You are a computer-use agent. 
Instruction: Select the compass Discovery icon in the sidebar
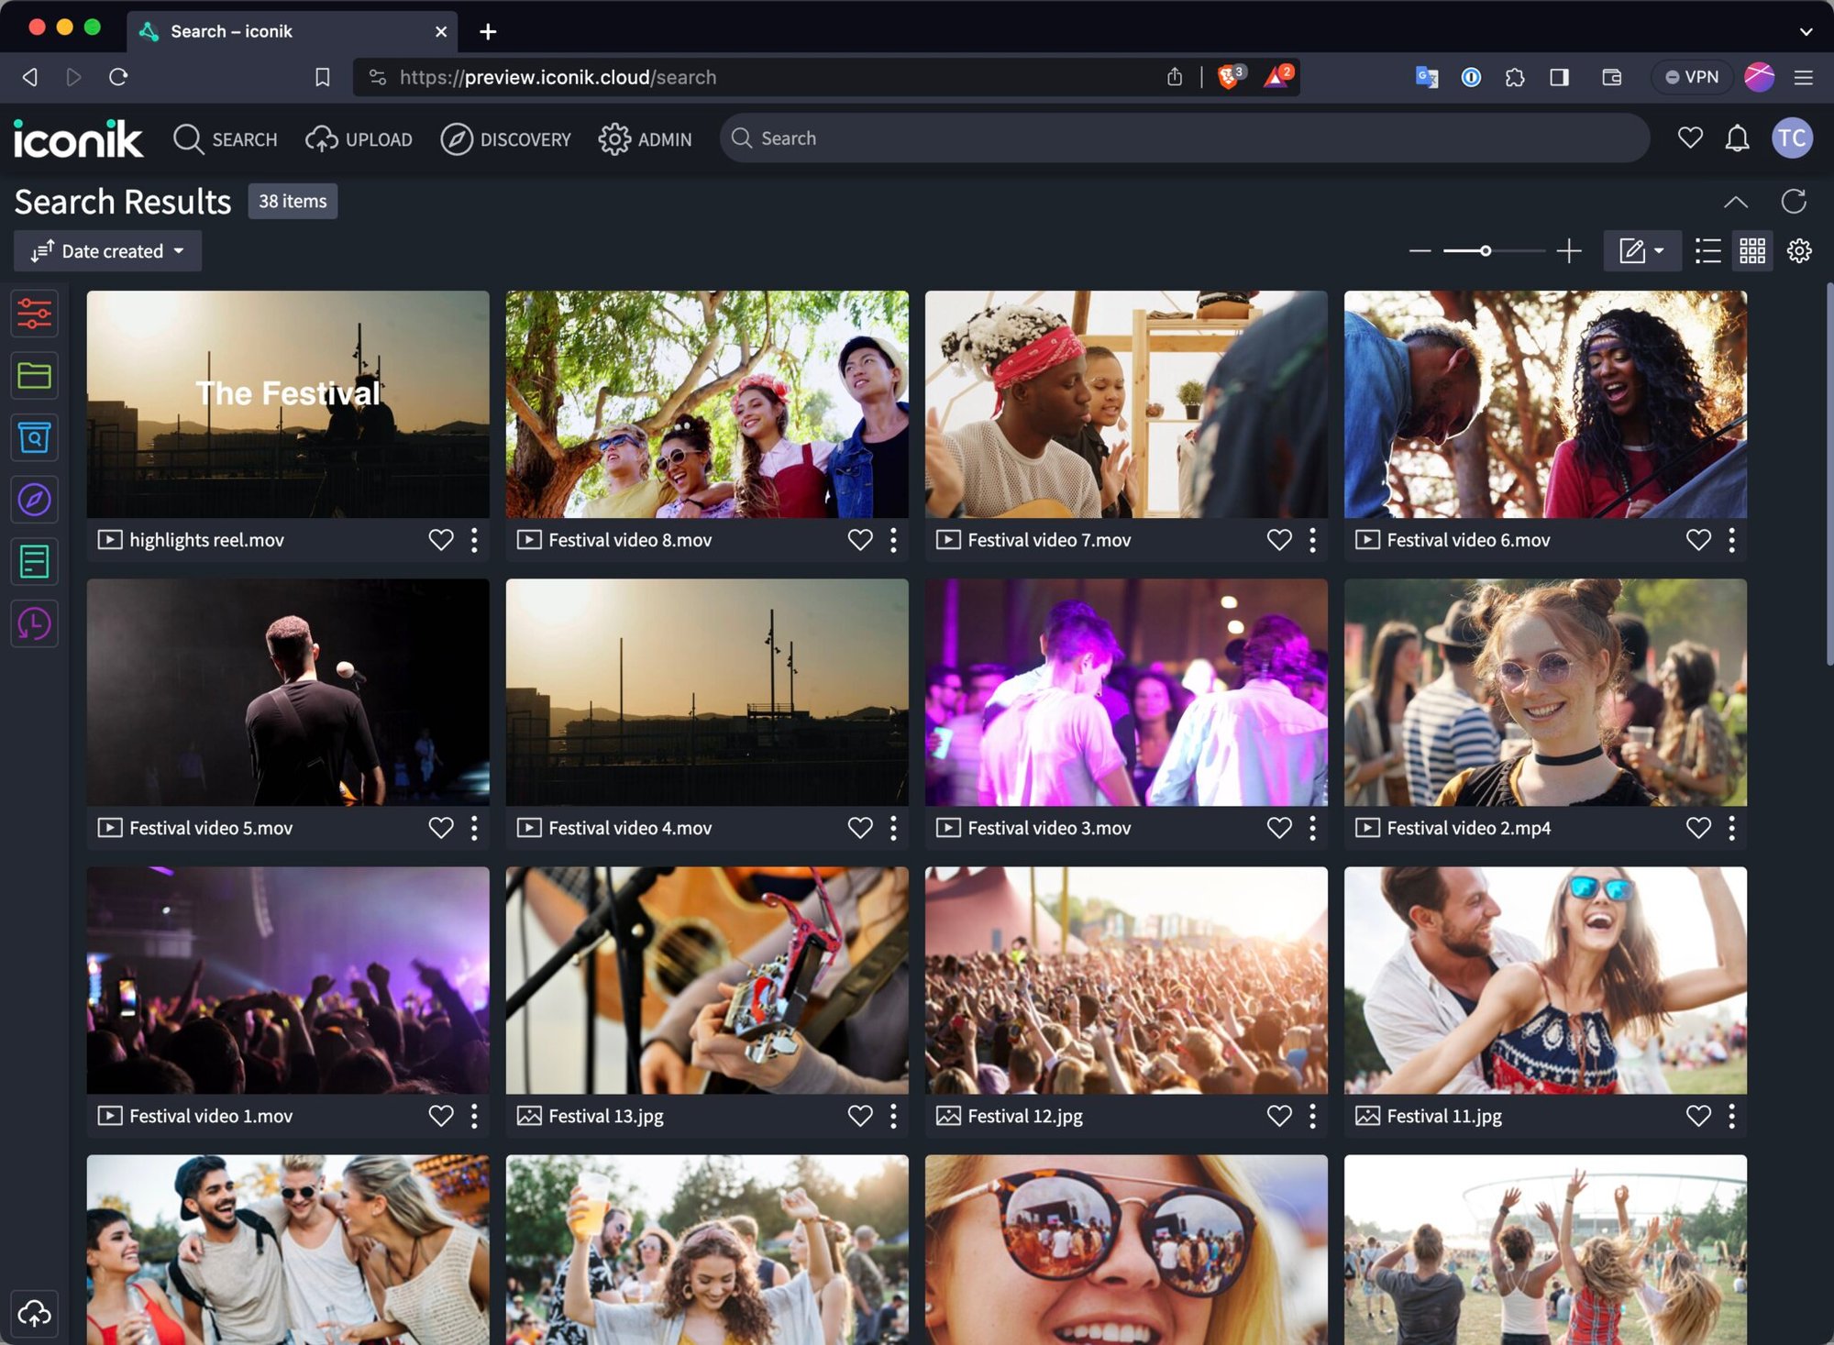click(x=34, y=500)
